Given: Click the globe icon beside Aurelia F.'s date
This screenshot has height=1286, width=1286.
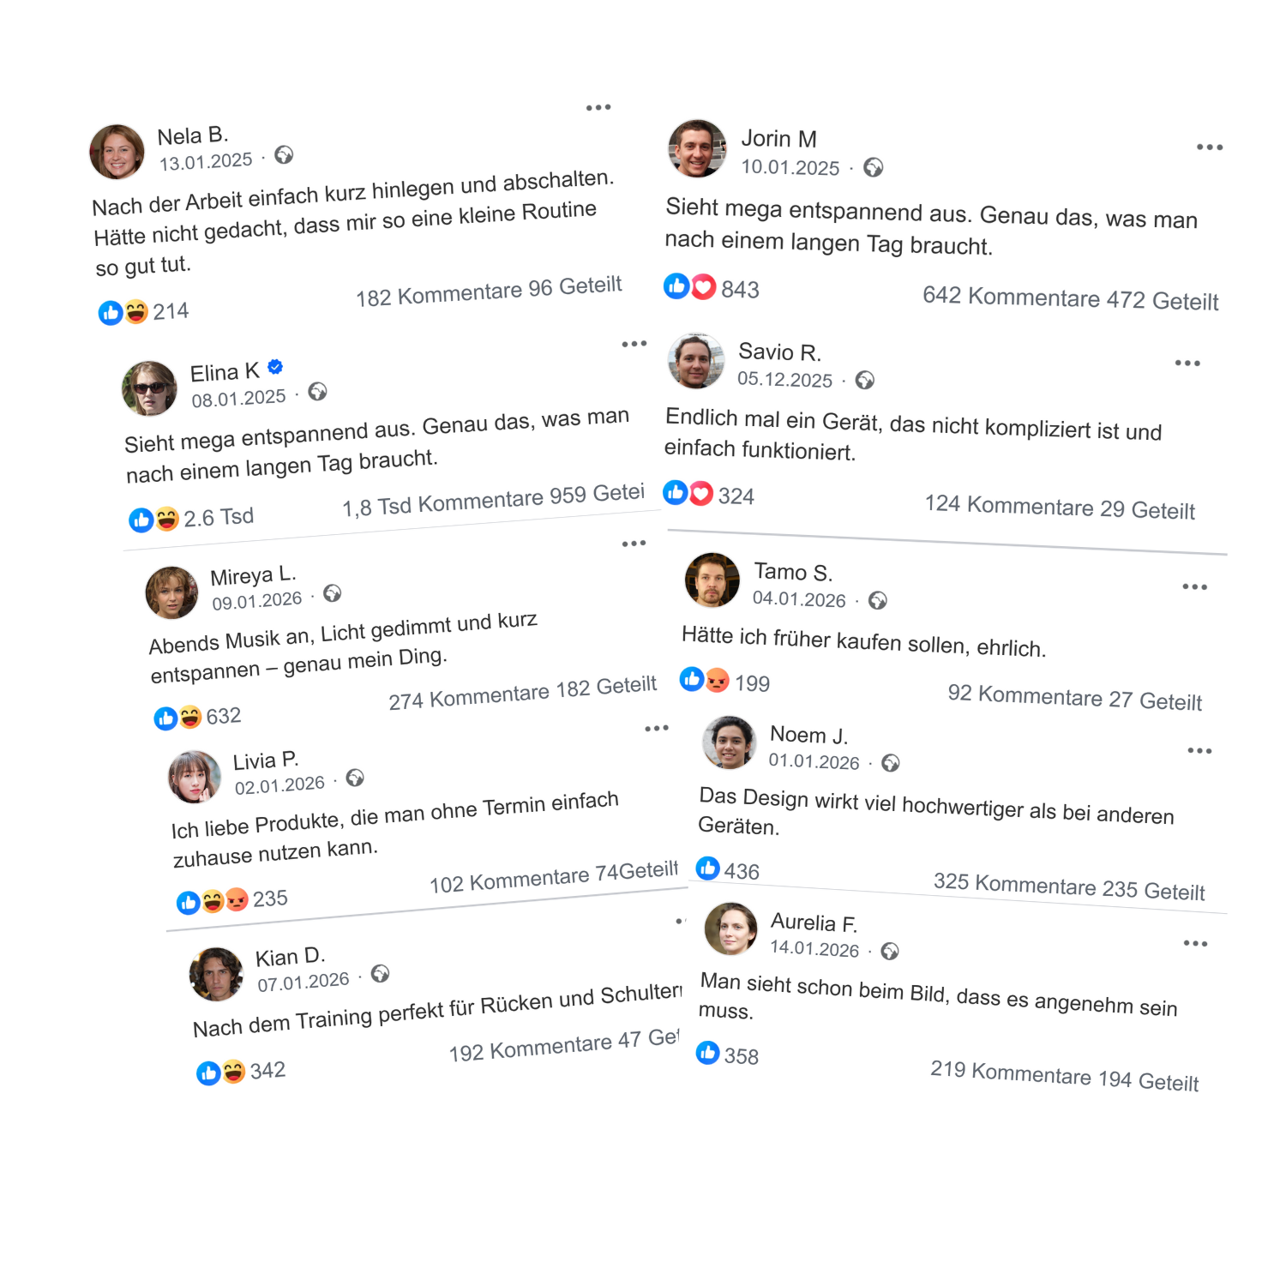Looking at the screenshot, I should pyautogui.click(x=891, y=951).
